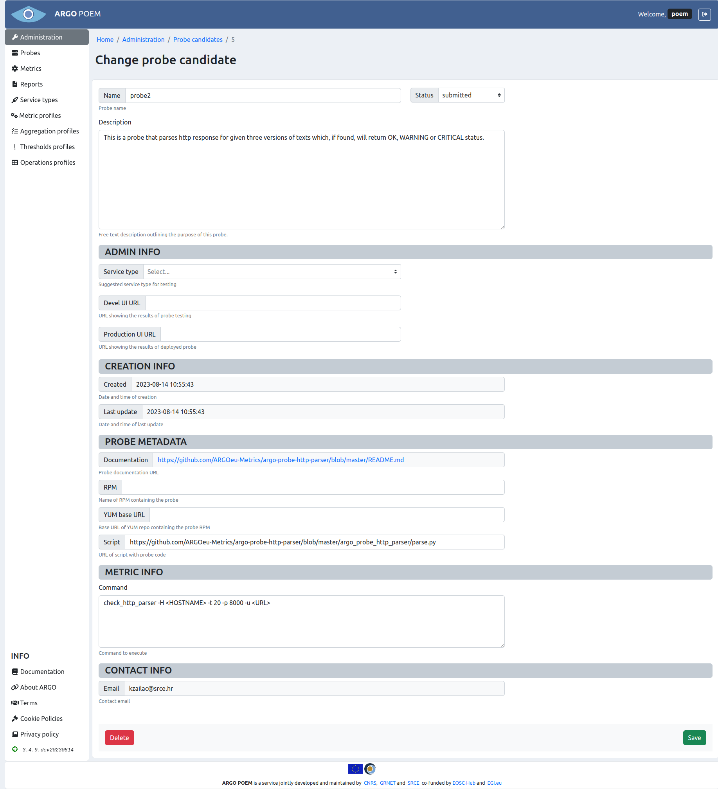718x789 pixels.
Task: Click the Metrics gear icon in sidebar
Action: [x=15, y=68]
